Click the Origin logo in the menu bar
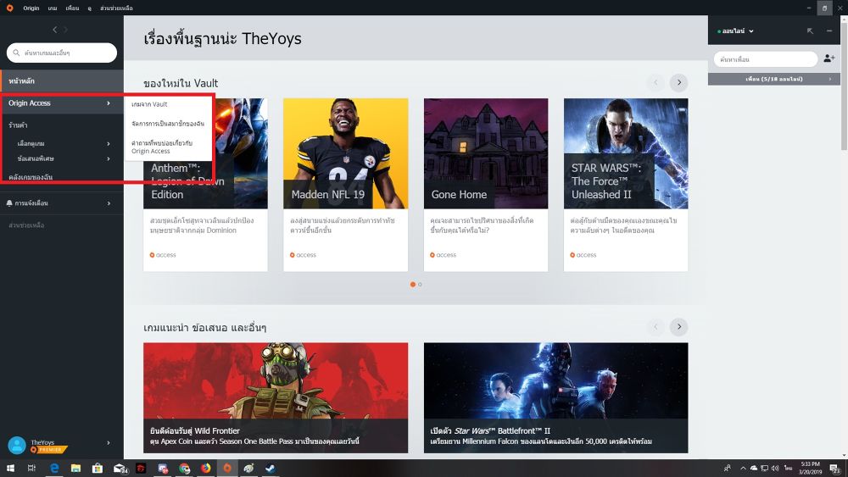848x477 pixels. [x=9, y=8]
